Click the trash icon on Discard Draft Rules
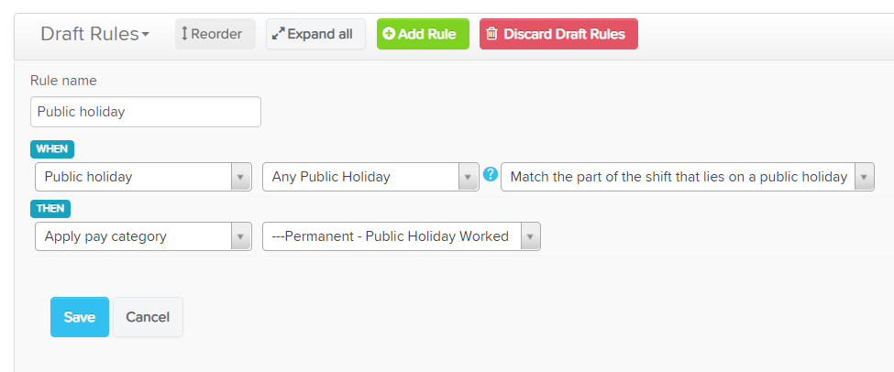Image resolution: width=894 pixels, height=372 pixels. (491, 34)
